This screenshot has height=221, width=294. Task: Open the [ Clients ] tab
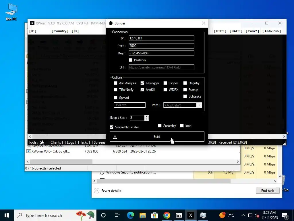(x=55, y=142)
